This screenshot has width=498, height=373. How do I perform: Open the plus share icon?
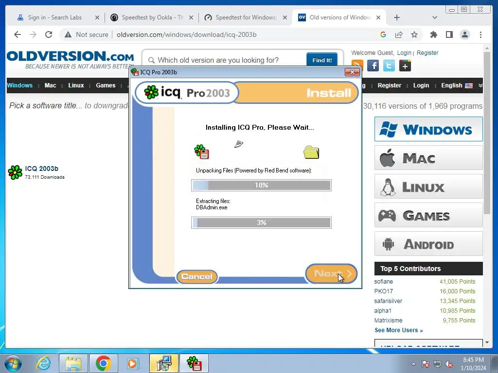[x=405, y=66]
